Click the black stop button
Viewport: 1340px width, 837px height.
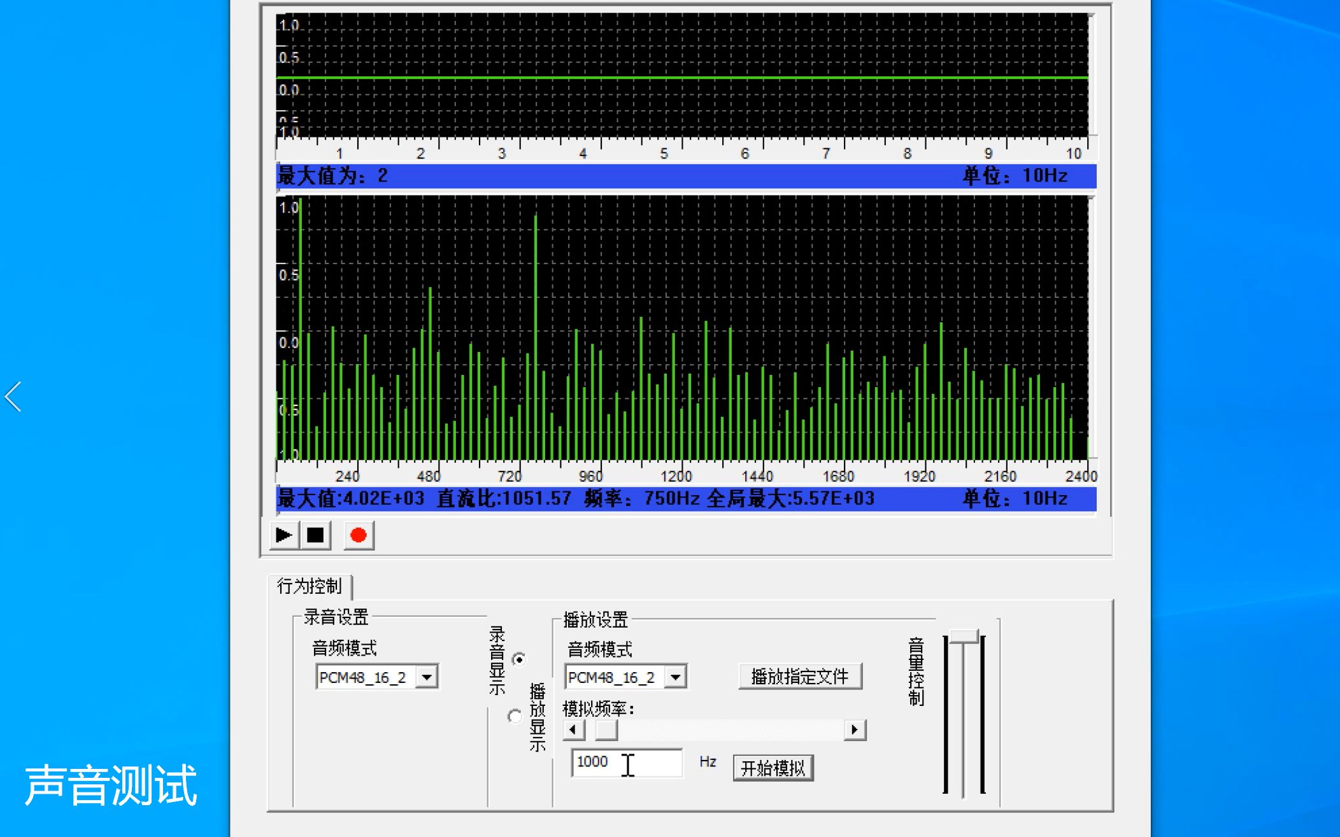315,535
